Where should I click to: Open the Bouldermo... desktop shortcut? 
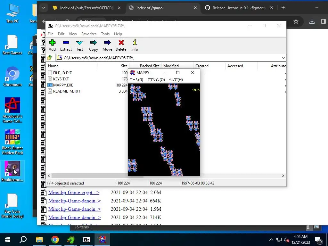[12, 171]
